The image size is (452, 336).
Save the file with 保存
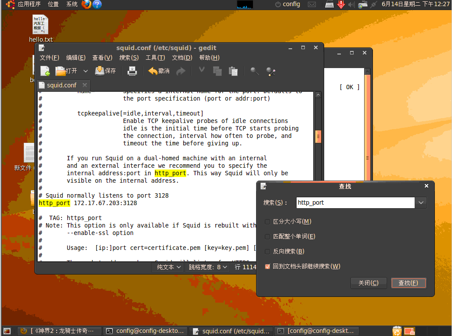click(x=105, y=71)
